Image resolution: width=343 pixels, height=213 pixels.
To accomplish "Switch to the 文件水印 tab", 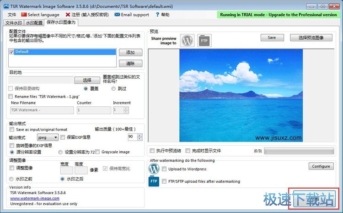I will pos(14,23).
